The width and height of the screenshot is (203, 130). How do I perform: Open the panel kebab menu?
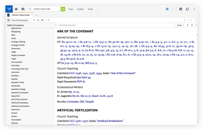click(196, 20)
